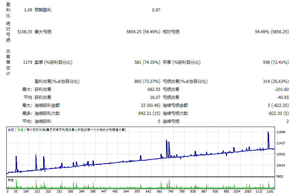Screen dimensions: 299x195
Task: Click the green 净值 equity legend label
Action: tap(21, 130)
